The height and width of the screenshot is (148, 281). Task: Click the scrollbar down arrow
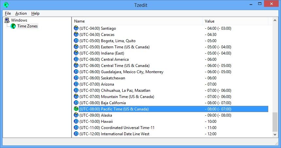click(x=275, y=135)
